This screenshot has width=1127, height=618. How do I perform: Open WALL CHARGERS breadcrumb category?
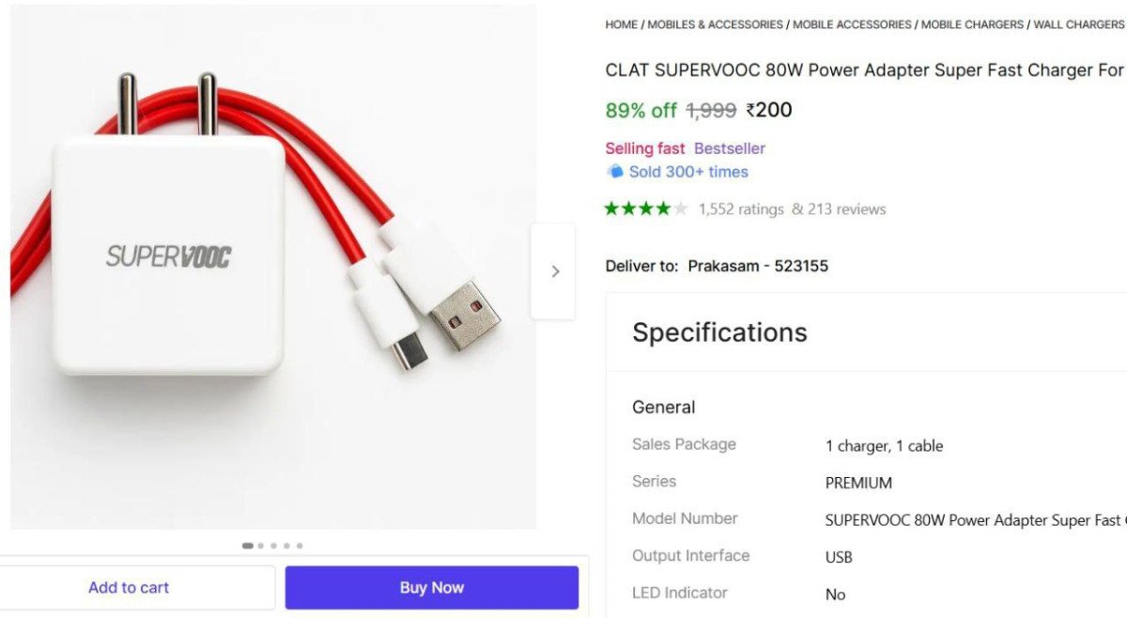pyautogui.click(x=1078, y=24)
